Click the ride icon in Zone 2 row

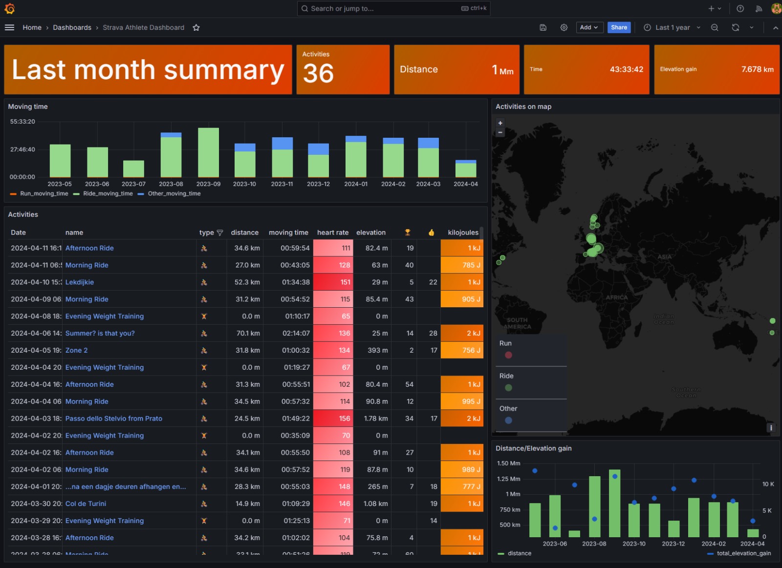[x=204, y=351]
